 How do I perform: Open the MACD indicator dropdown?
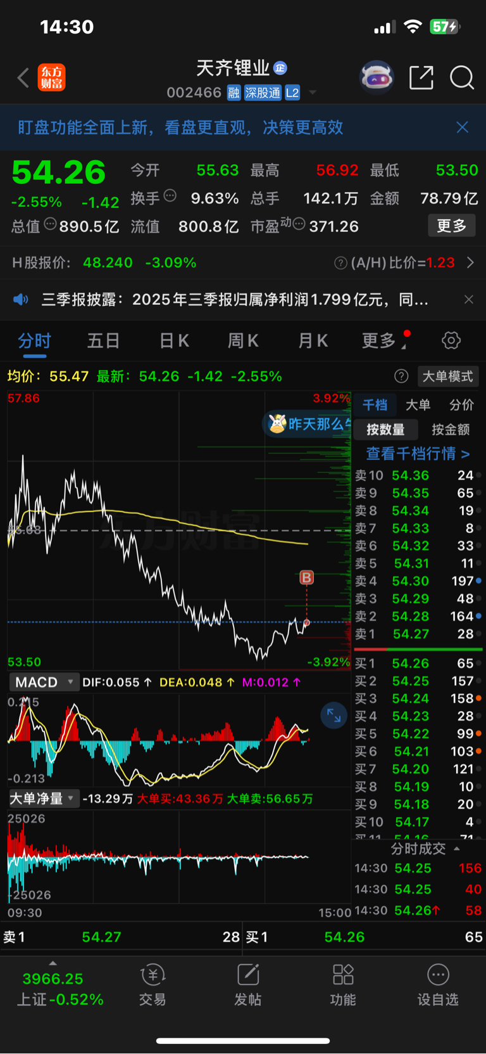pos(44,682)
